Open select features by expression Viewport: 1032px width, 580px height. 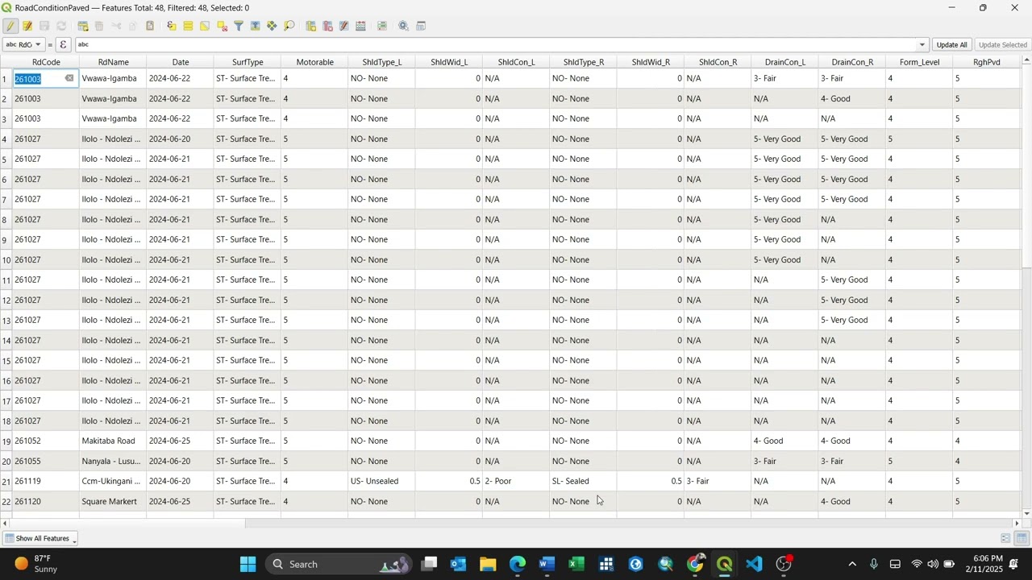click(x=172, y=26)
